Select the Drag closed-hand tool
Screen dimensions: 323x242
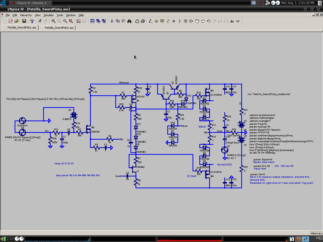(203, 21)
